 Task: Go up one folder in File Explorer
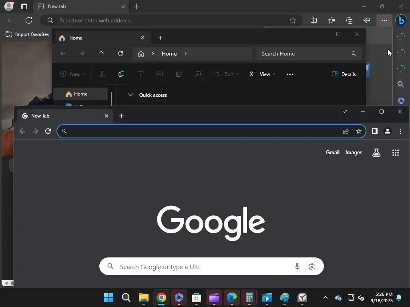point(101,54)
